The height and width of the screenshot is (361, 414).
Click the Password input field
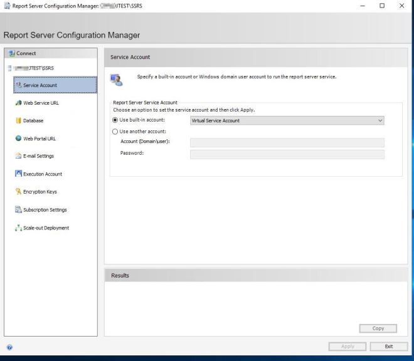(x=287, y=154)
